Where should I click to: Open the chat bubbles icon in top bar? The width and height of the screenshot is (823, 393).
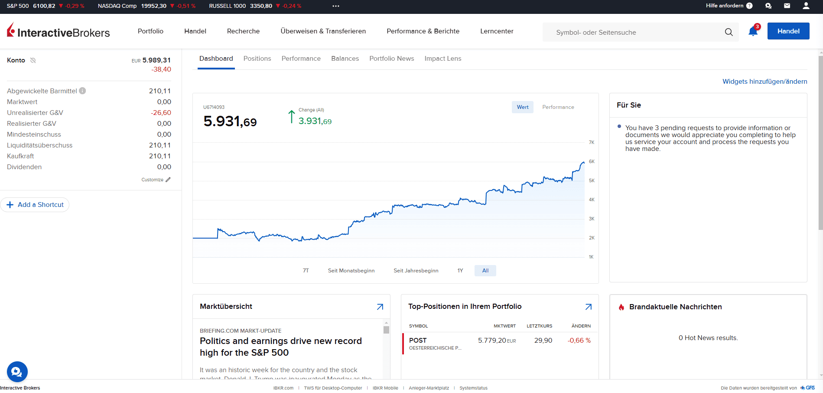point(768,6)
